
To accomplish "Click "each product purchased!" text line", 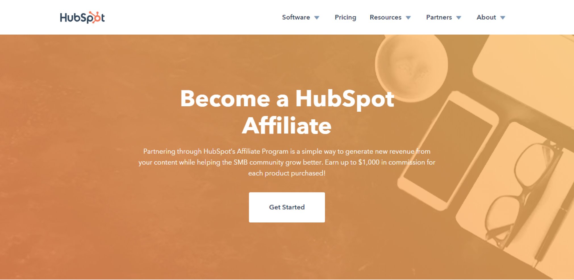I will pos(287,173).
